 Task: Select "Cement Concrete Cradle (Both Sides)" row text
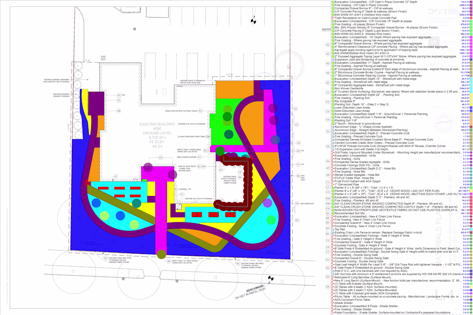click(375, 143)
